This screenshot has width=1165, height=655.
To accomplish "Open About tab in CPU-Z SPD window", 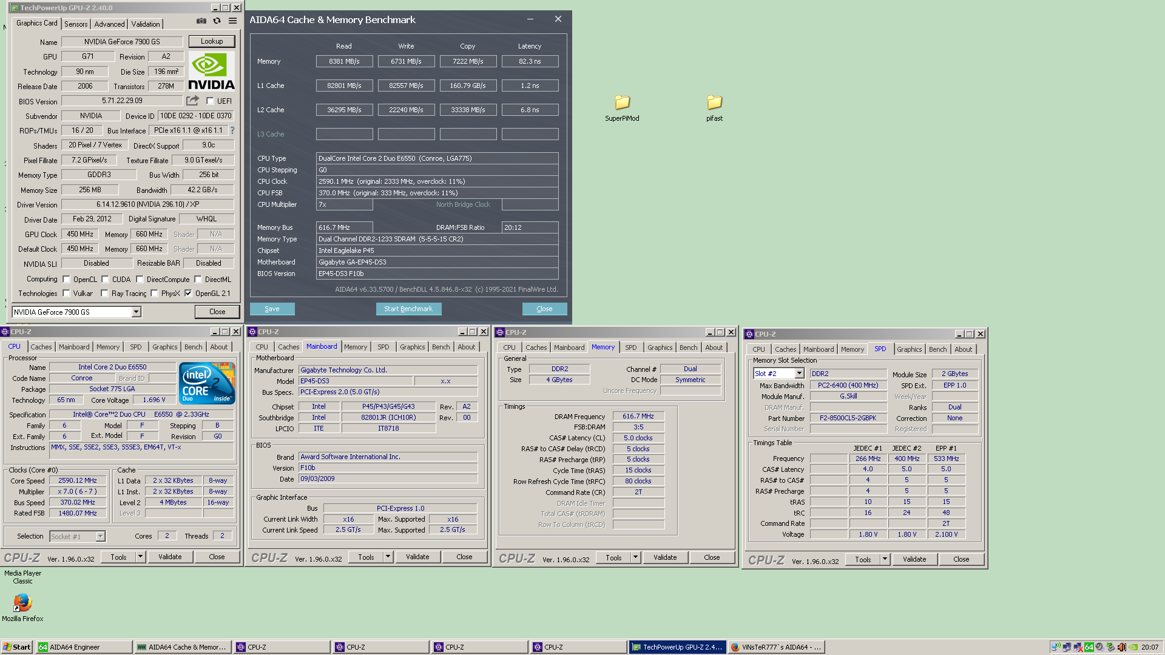I will (x=963, y=349).
